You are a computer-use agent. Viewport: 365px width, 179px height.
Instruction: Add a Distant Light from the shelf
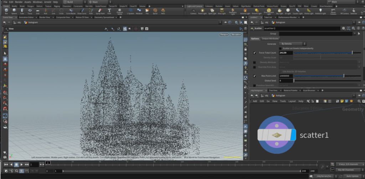tap(257, 11)
